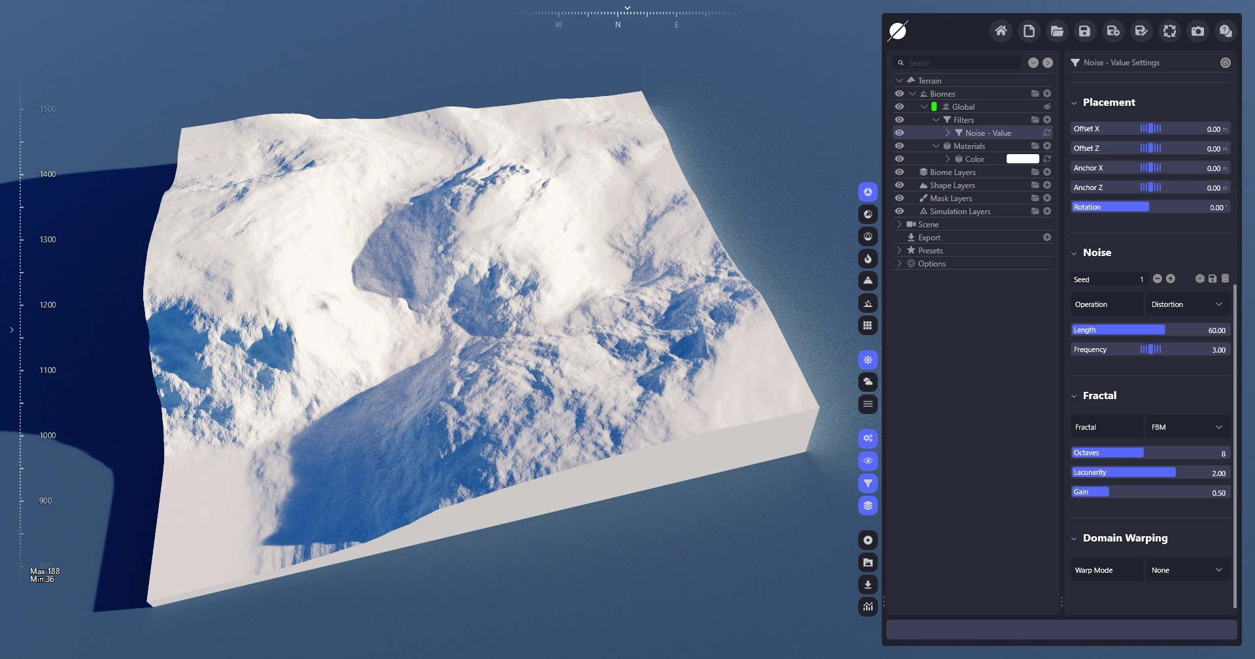The width and height of the screenshot is (1255, 659).
Task: Open the Operation dropdown set to Distortion
Action: pos(1186,304)
